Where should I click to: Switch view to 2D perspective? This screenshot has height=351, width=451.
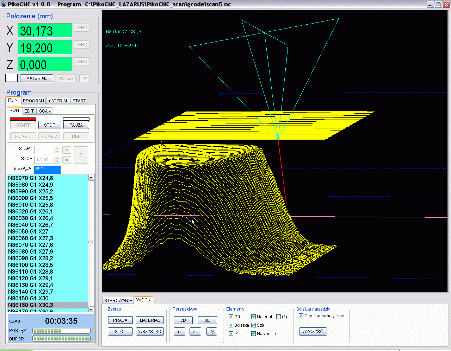point(183,320)
